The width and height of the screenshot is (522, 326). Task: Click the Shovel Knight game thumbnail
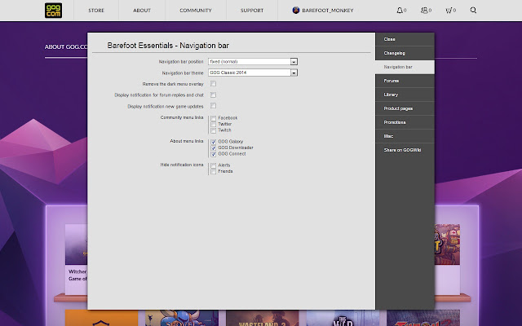[182, 318]
